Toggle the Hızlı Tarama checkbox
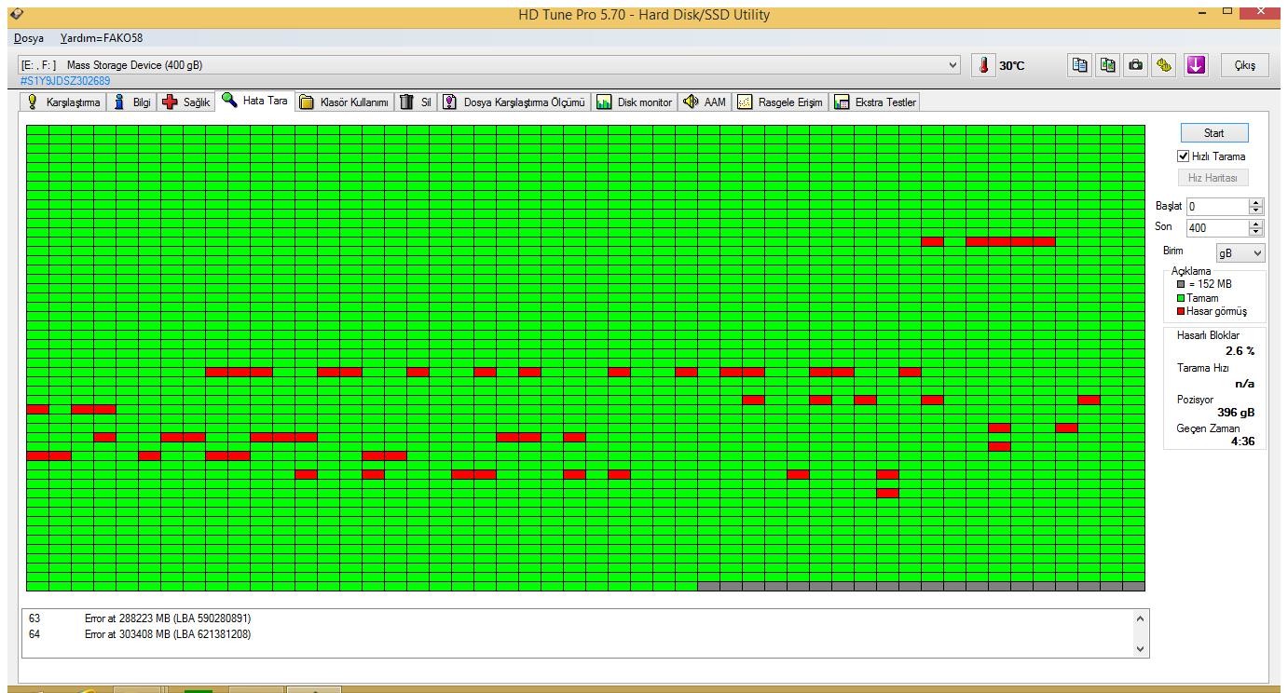 pyautogui.click(x=1184, y=156)
